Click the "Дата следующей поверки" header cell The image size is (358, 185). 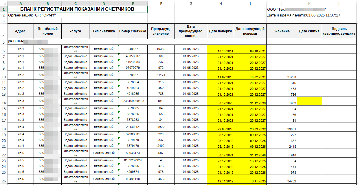pyautogui.click(x=250, y=31)
